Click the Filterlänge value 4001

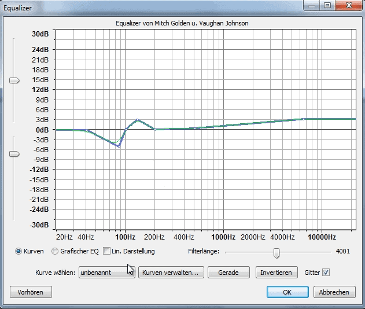(x=343, y=251)
